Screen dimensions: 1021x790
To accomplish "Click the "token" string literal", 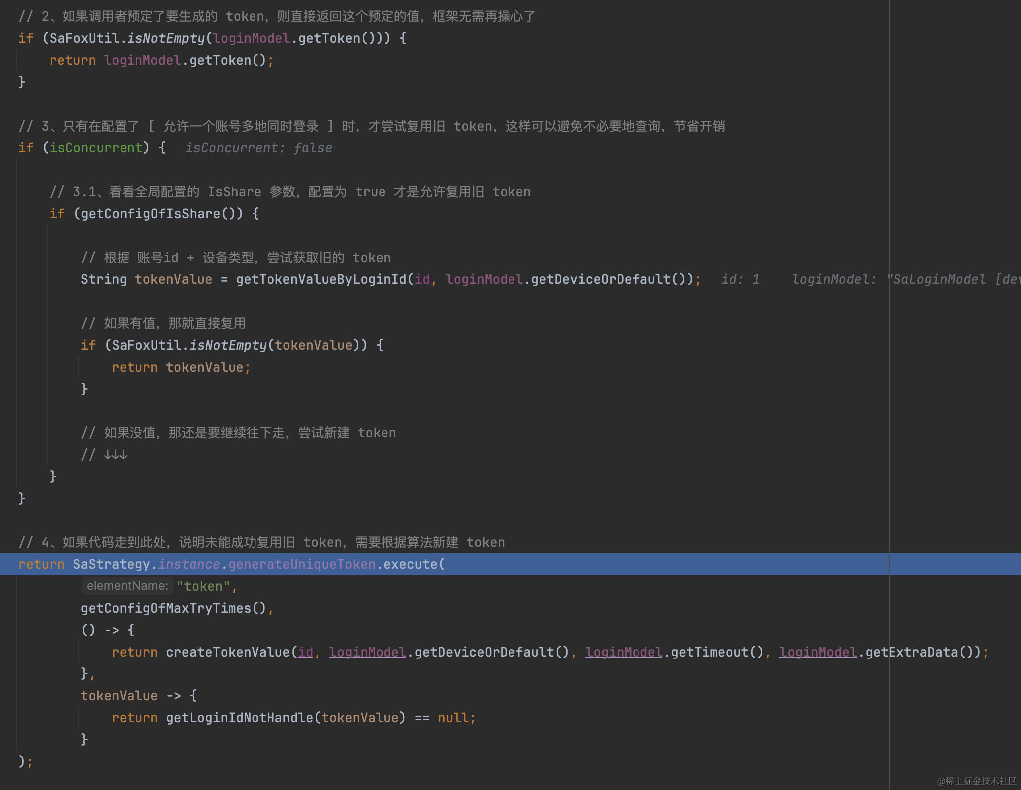I will 204,586.
